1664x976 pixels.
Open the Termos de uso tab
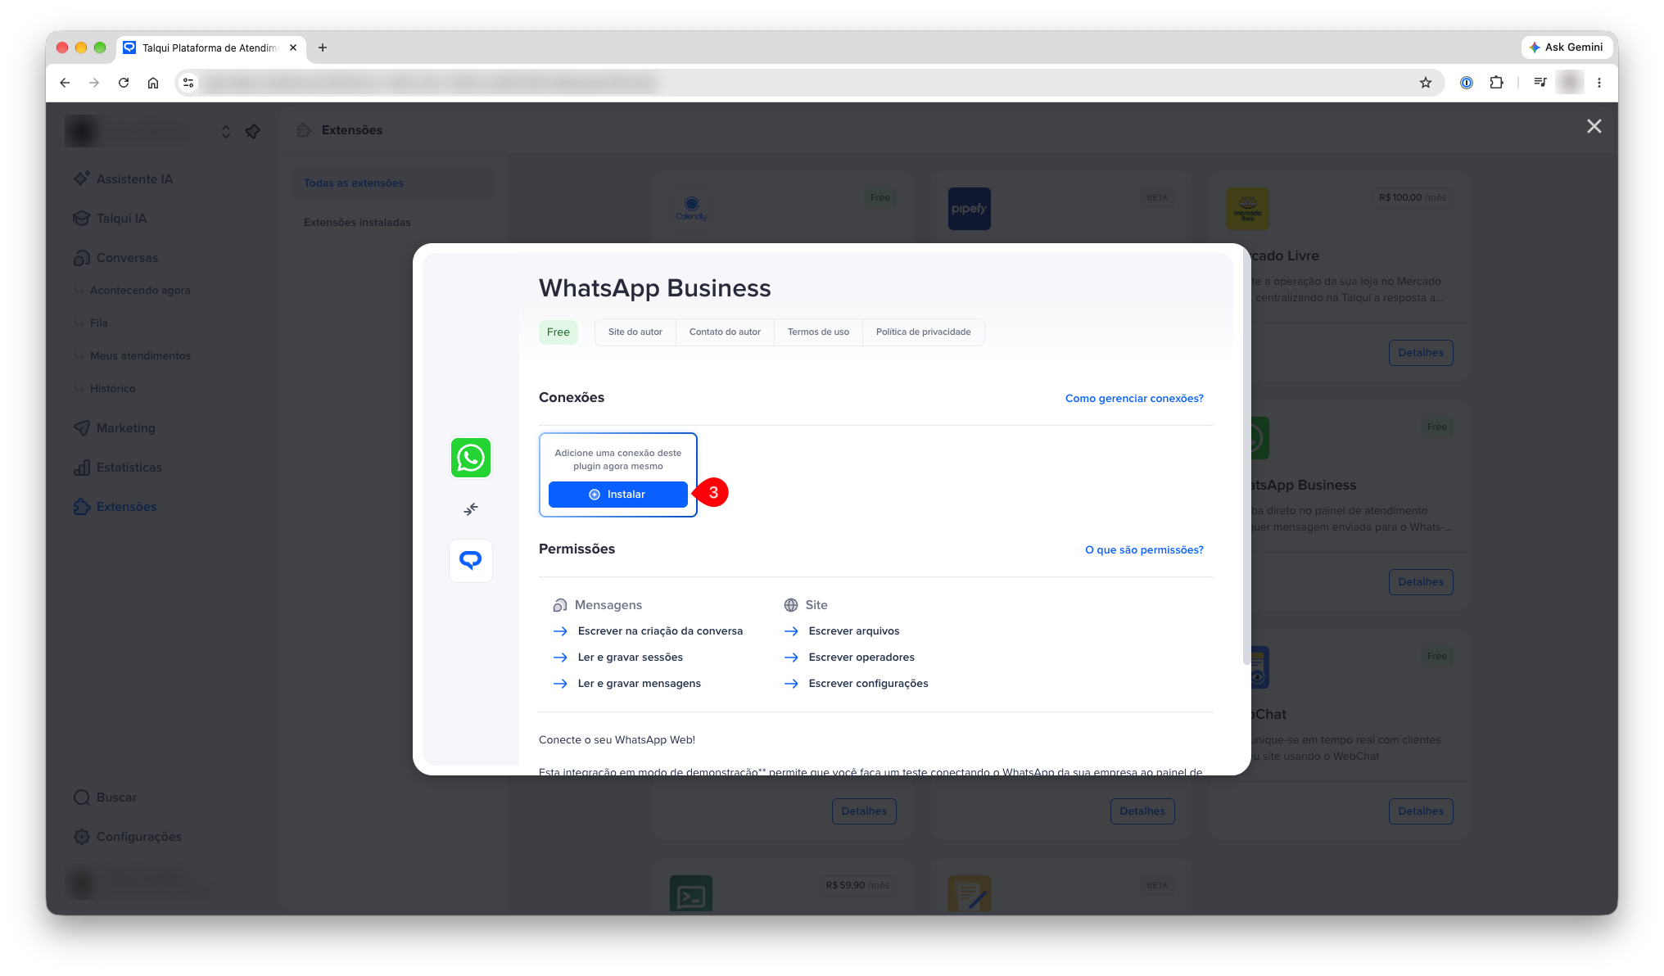coord(818,332)
